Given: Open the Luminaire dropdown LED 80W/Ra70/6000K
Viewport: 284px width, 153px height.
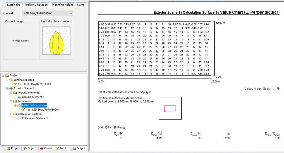Looking at the screenshot, I should [x=47, y=13].
